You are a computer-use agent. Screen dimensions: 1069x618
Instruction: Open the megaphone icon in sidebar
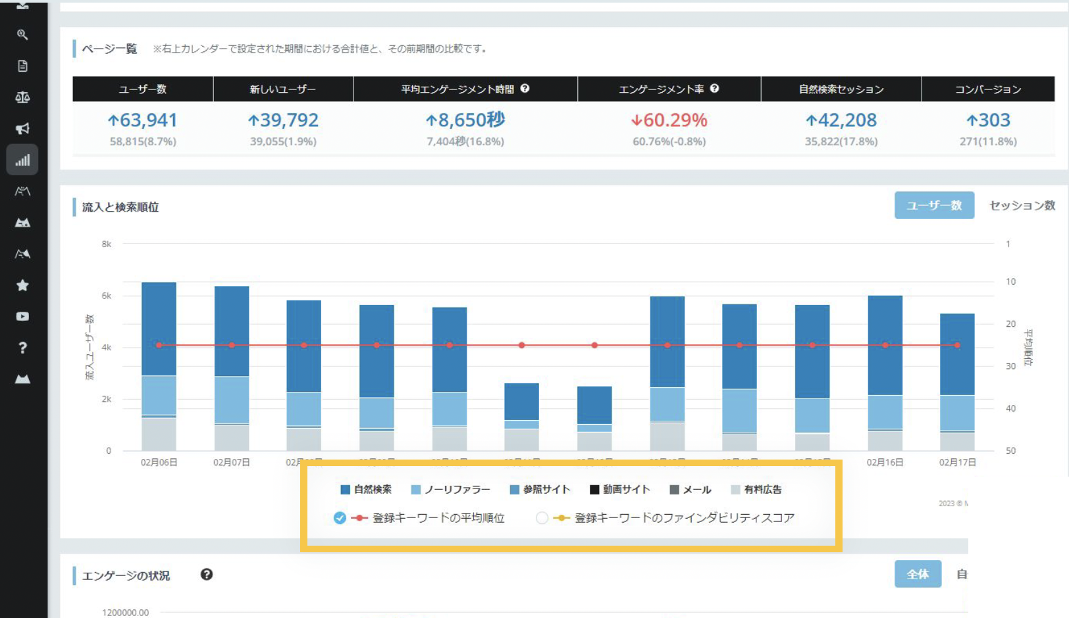(22, 129)
